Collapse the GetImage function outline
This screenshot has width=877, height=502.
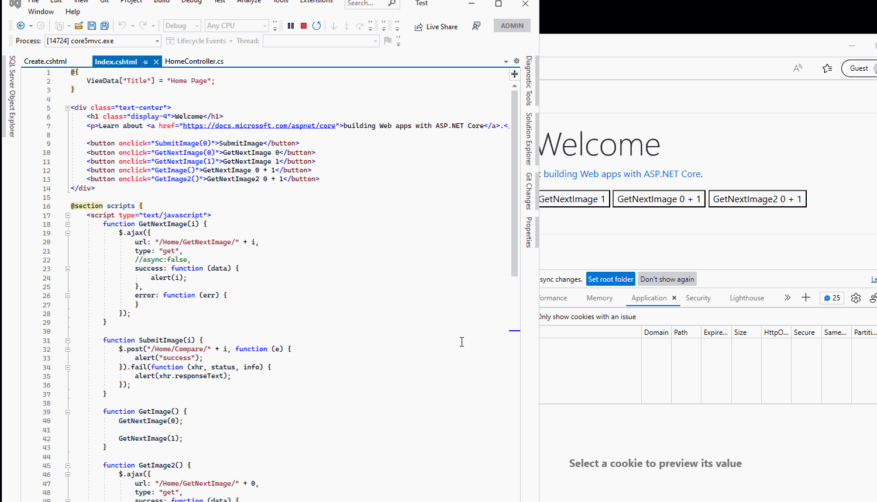coord(68,412)
